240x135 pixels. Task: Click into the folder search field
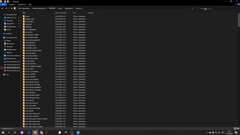click(x=217, y=8)
